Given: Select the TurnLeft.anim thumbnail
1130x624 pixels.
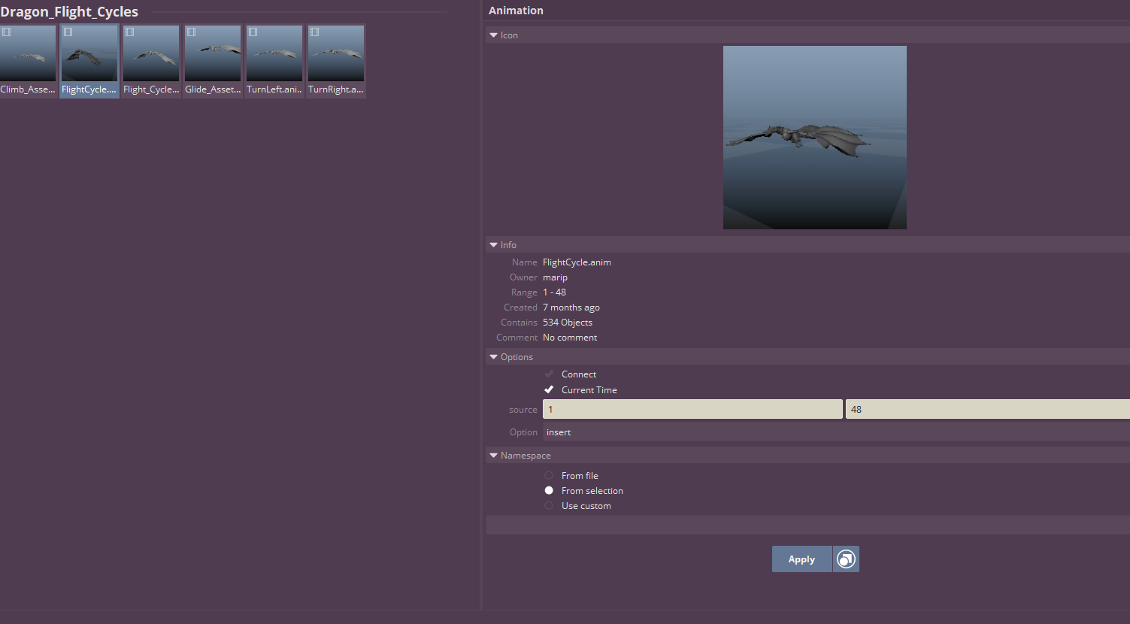Looking at the screenshot, I should 274,61.
